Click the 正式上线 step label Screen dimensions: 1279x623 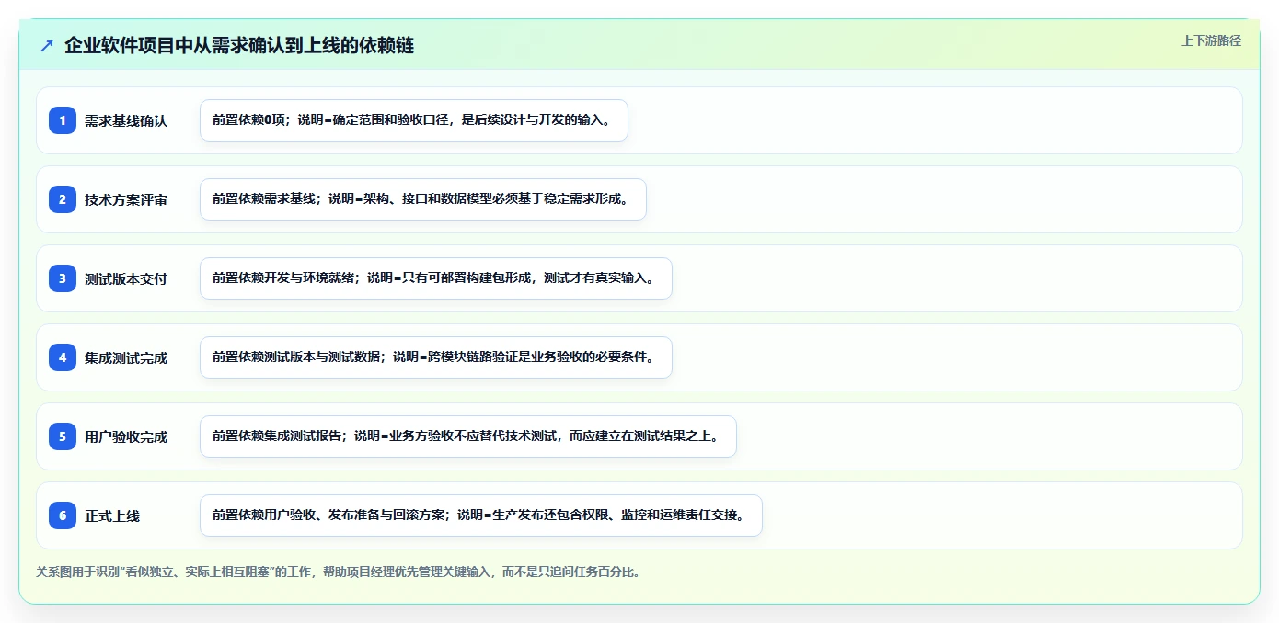(x=112, y=515)
